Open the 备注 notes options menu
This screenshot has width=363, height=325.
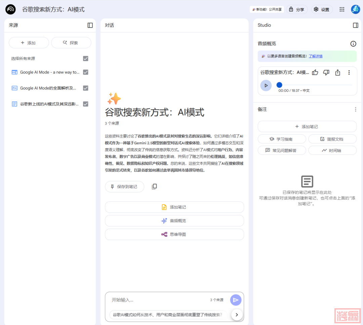355,109
